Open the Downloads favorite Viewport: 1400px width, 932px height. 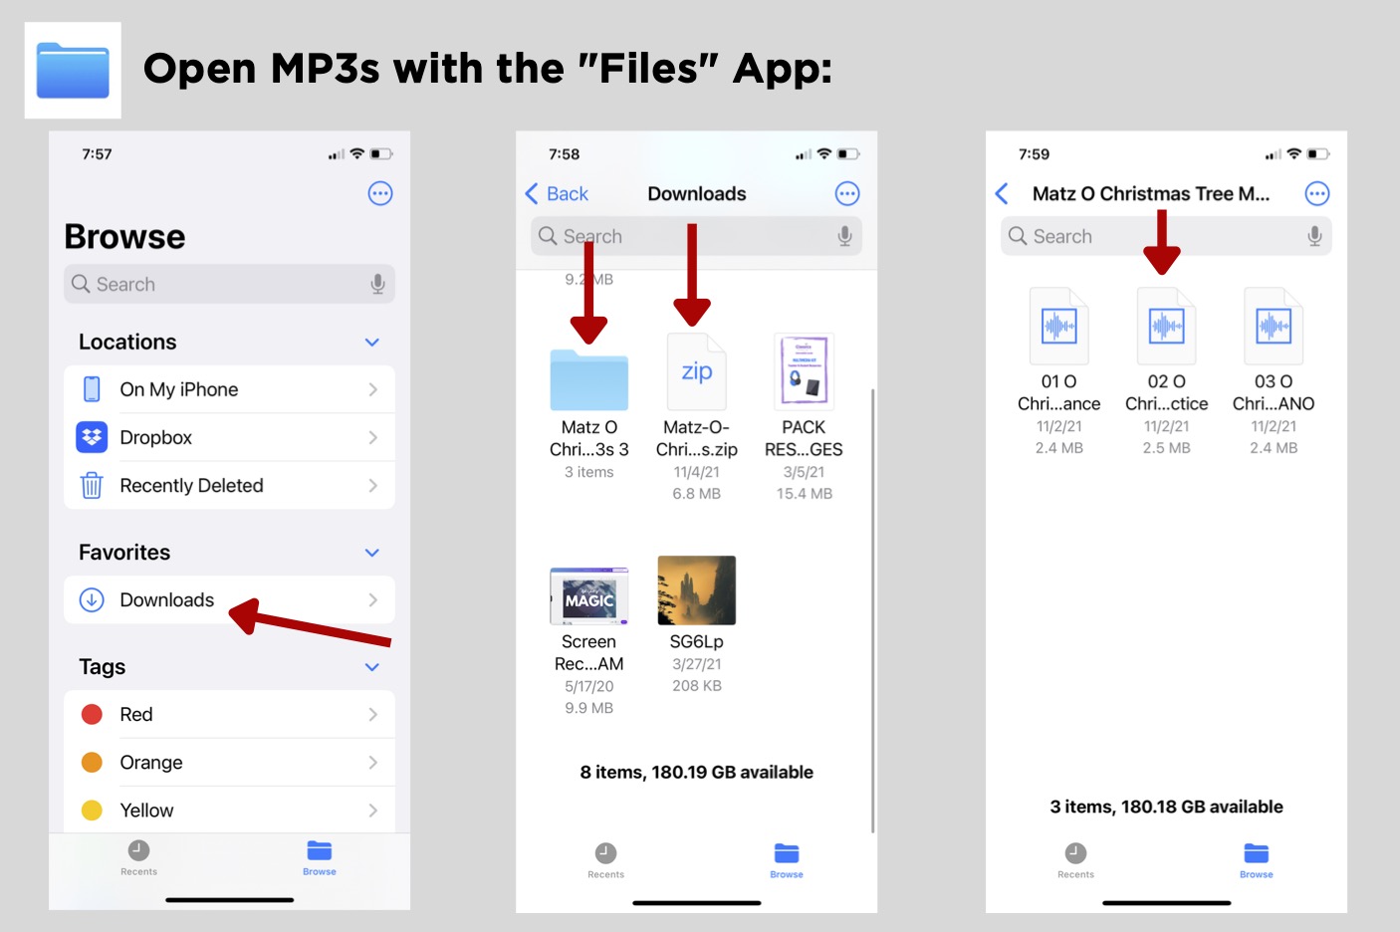point(166,599)
